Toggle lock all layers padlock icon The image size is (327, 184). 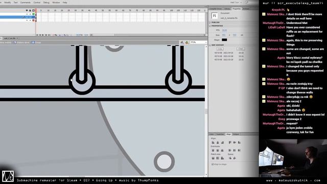tap(30, 10)
